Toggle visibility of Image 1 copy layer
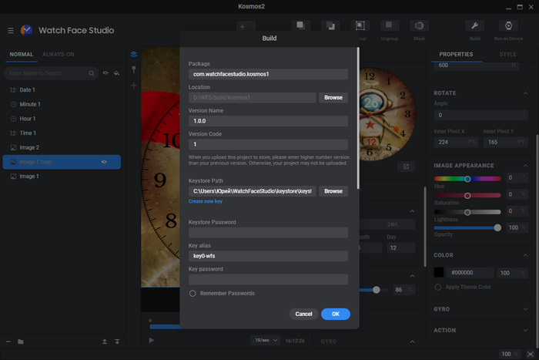The width and height of the screenshot is (539, 360). coord(104,162)
